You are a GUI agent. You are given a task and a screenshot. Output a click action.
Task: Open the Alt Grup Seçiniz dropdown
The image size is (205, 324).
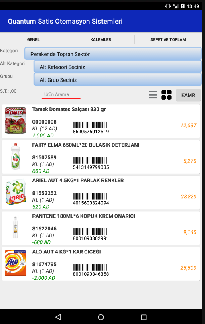[118, 79]
